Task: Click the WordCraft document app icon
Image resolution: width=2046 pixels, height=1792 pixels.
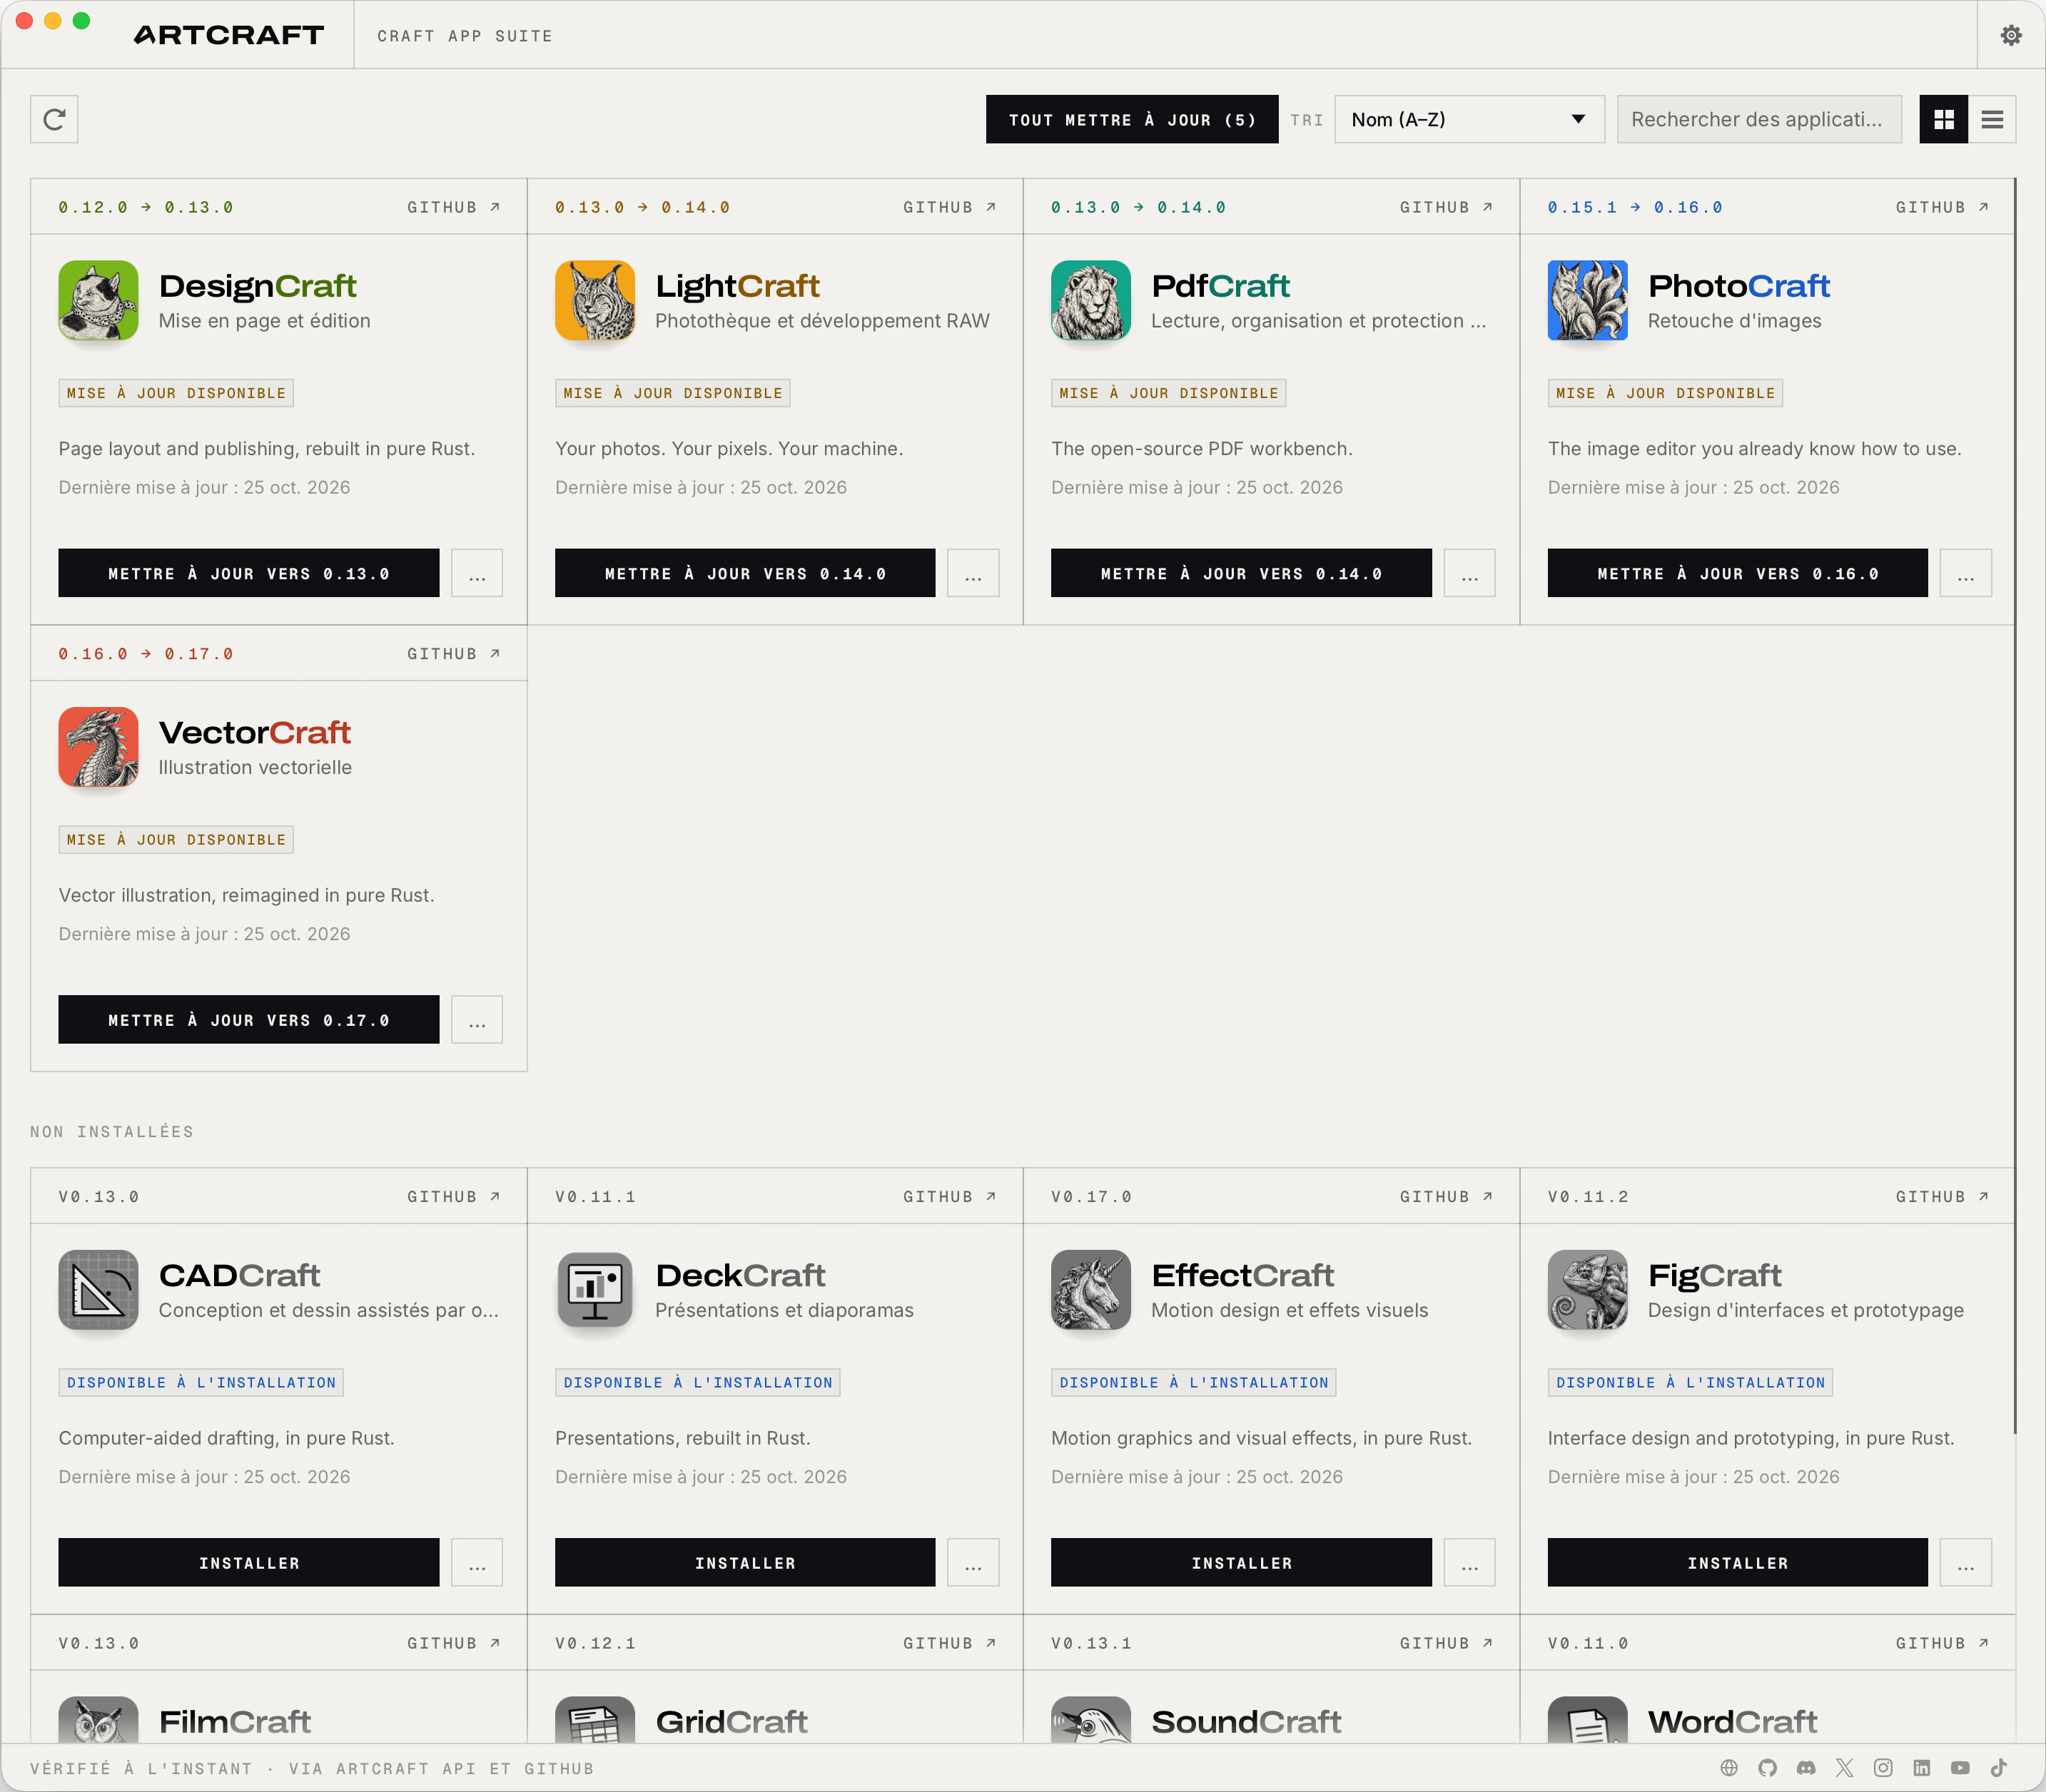Action: 1588,1720
